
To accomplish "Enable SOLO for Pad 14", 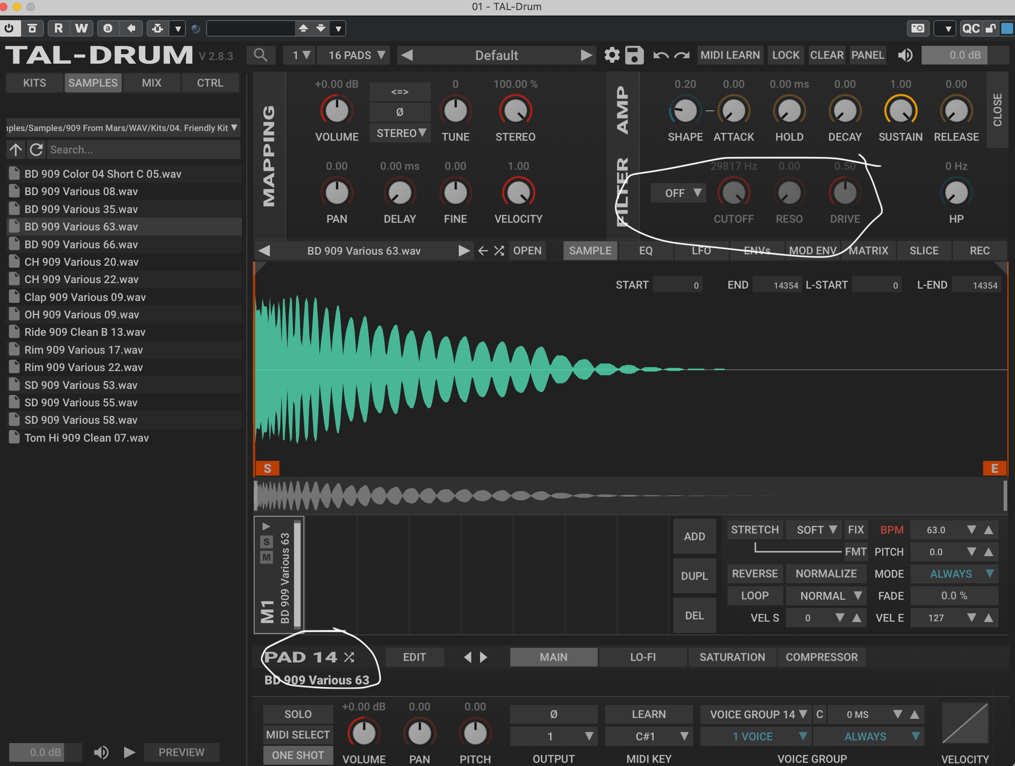I will pos(297,714).
